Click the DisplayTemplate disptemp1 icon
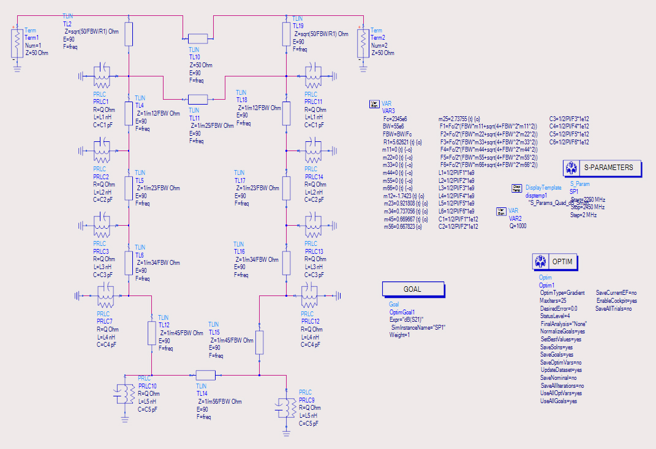The image size is (656, 449). tap(517, 188)
